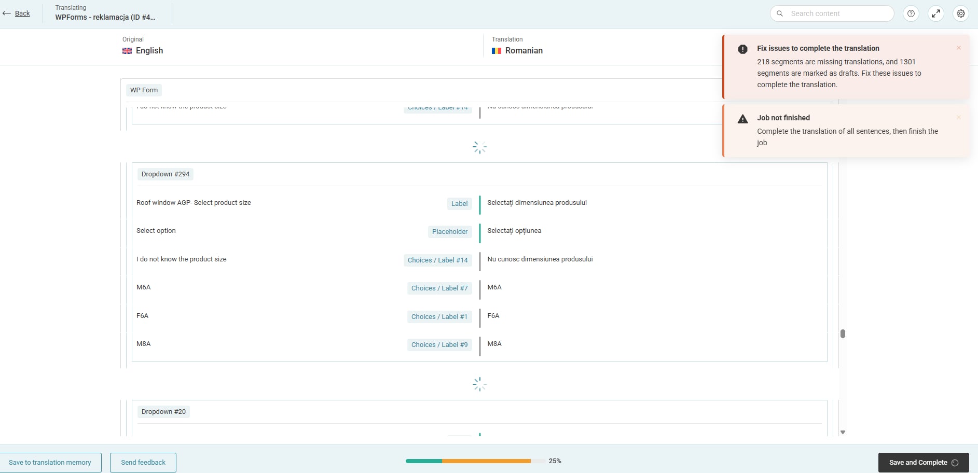Image resolution: width=978 pixels, height=473 pixels.
Task: Edit translation 'Selectați dimensiunea produsului'
Action: coord(537,203)
